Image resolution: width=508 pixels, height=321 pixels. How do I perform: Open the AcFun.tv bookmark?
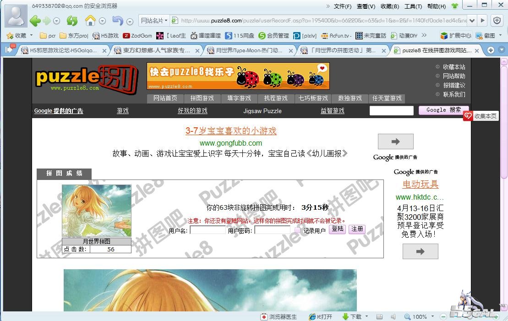point(336,36)
